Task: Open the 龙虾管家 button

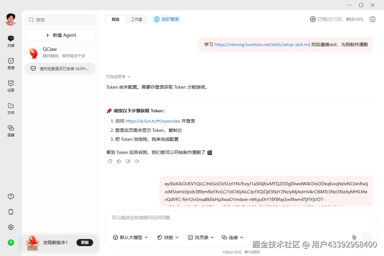Action: 166,19
